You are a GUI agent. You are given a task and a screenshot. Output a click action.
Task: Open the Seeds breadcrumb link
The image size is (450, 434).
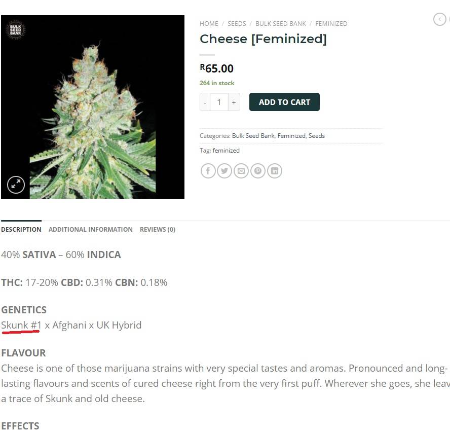(237, 23)
